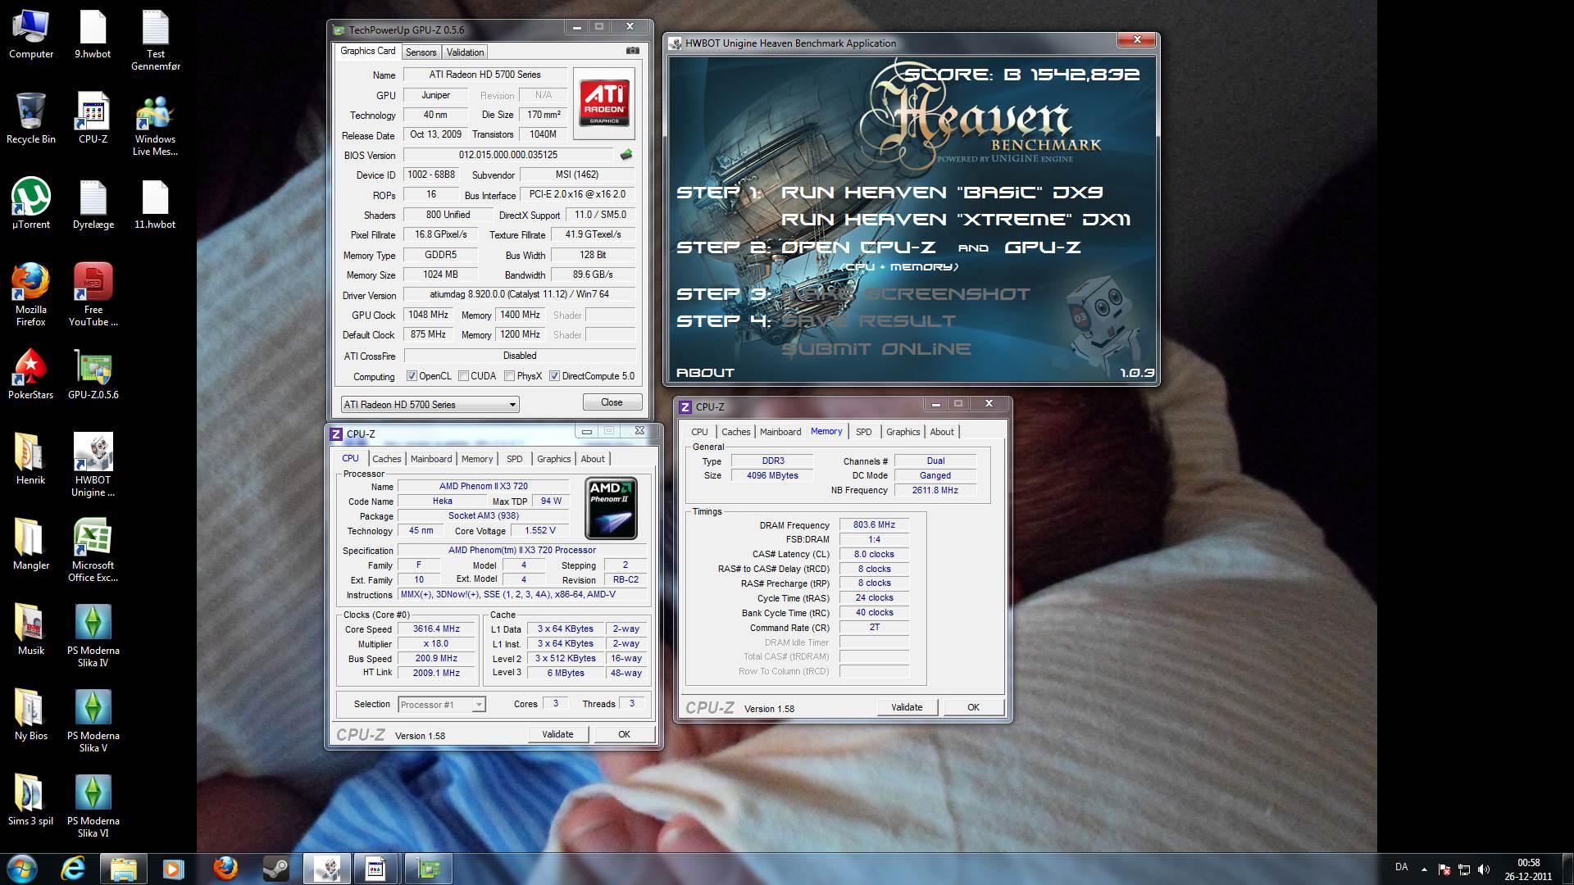The height and width of the screenshot is (885, 1574).
Task: Click Close button in GPU-Z
Action: coord(612,402)
